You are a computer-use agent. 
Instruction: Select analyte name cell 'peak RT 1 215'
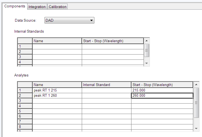coord(57,90)
